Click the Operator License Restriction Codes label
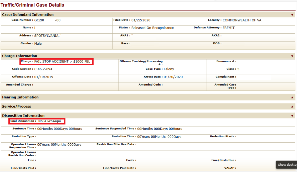This screenshot has height=172, width=297. pos(22,154)
